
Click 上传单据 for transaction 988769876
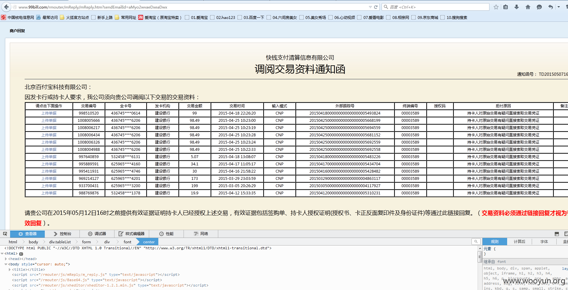coord(49,193)
